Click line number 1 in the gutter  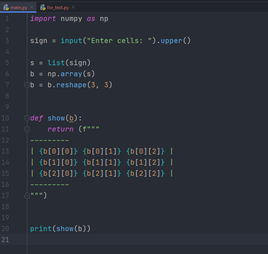click(x=7, y=19)
